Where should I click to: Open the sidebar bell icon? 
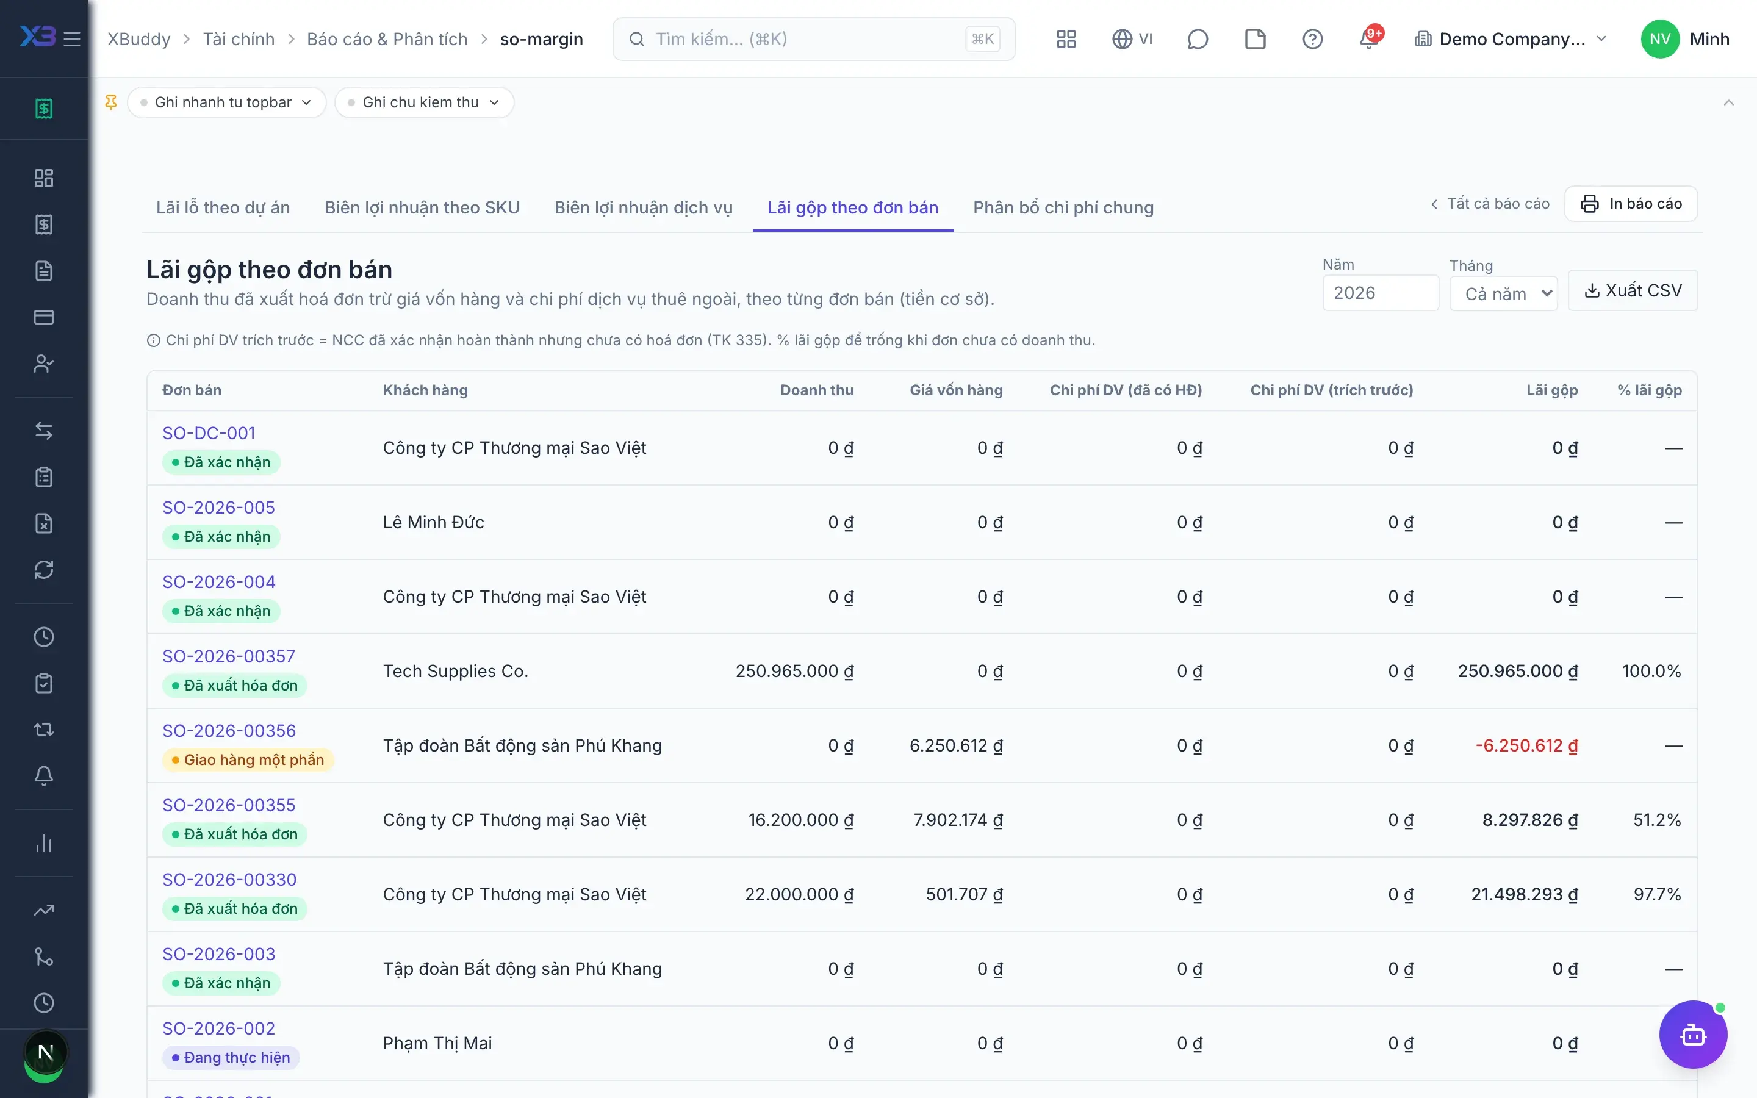[x=43, y=777]
